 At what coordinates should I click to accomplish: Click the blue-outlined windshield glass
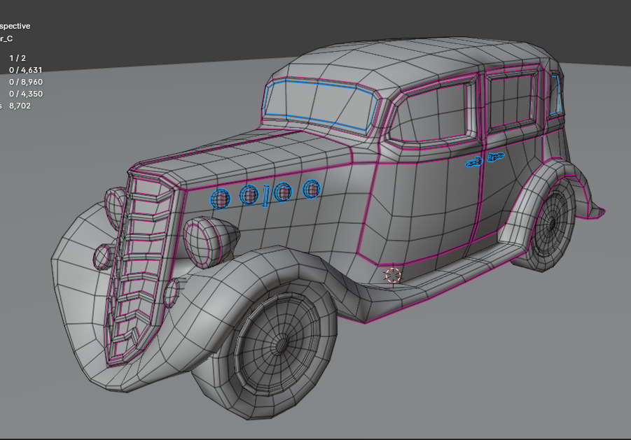click(321, 106)
